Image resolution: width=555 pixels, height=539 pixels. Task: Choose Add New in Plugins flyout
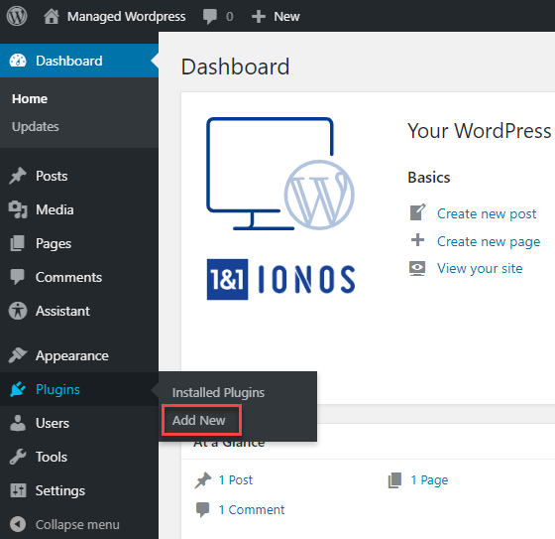click(199, 420)
